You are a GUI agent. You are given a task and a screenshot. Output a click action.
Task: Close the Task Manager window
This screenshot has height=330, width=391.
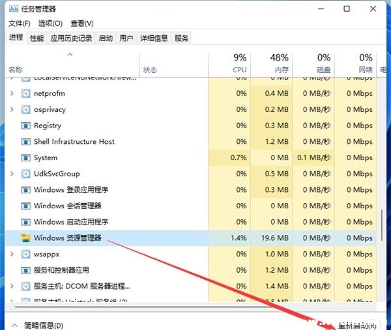point(373,9)
